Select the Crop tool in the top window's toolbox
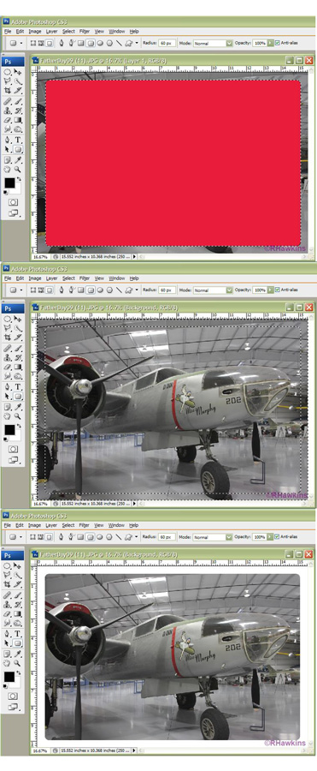 8,91
